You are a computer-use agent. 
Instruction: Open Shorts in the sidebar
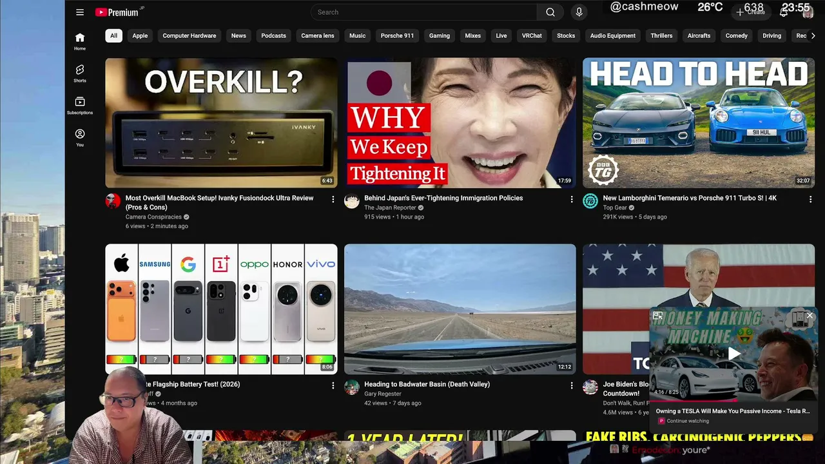tap(80, 73)
